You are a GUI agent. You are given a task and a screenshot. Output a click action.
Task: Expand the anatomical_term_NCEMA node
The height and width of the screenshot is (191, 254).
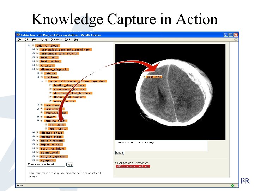point(34,53)
